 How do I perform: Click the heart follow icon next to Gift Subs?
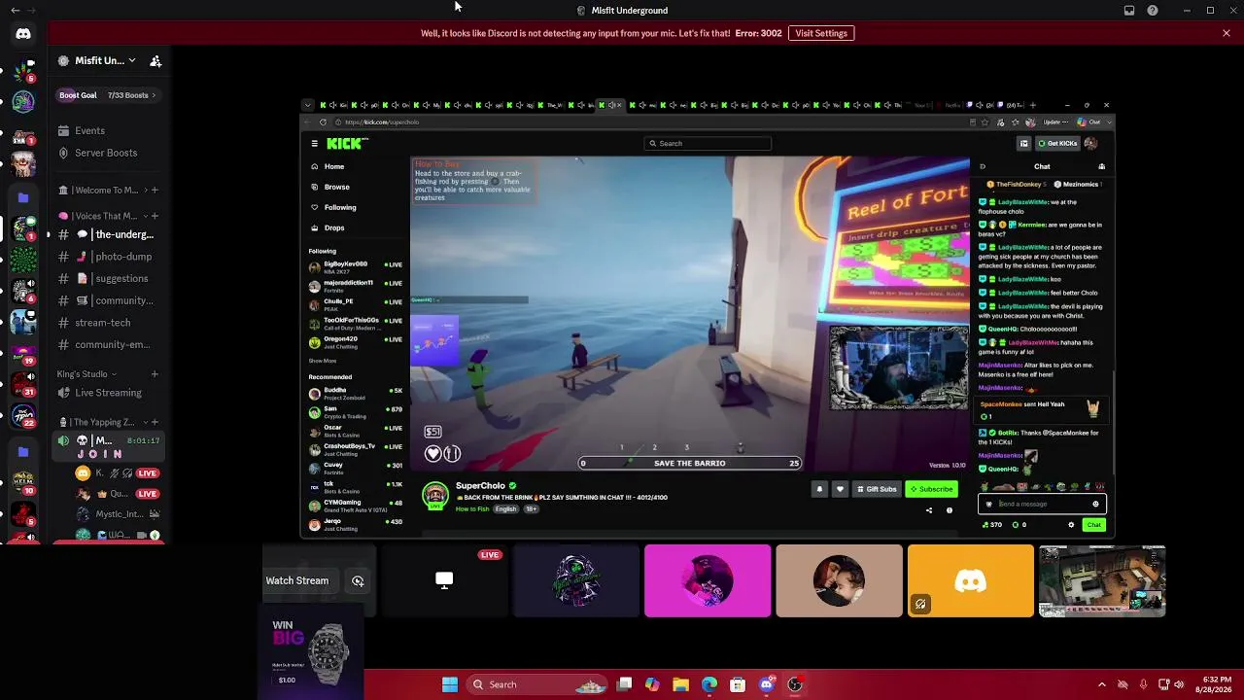tap(840, 489)
